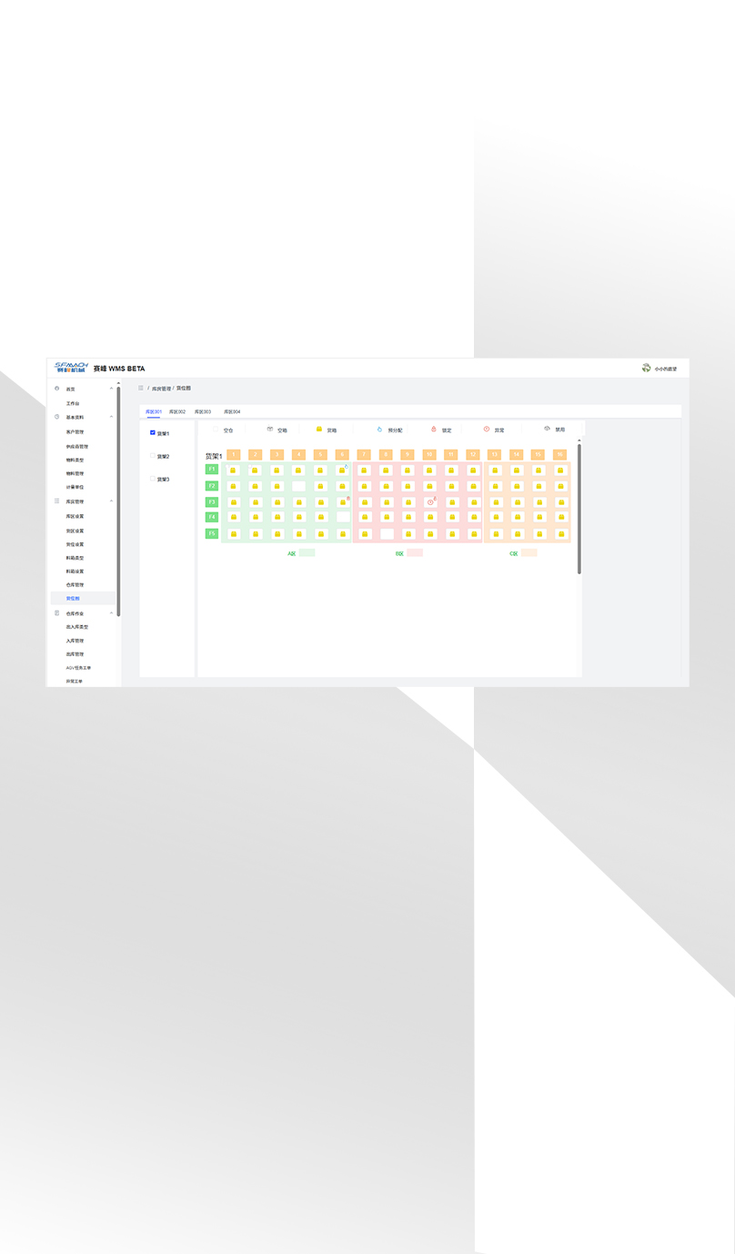Click the 禁用 legend icon
The width and height of the screenshot is (735, 1254).
click(547, 429)
